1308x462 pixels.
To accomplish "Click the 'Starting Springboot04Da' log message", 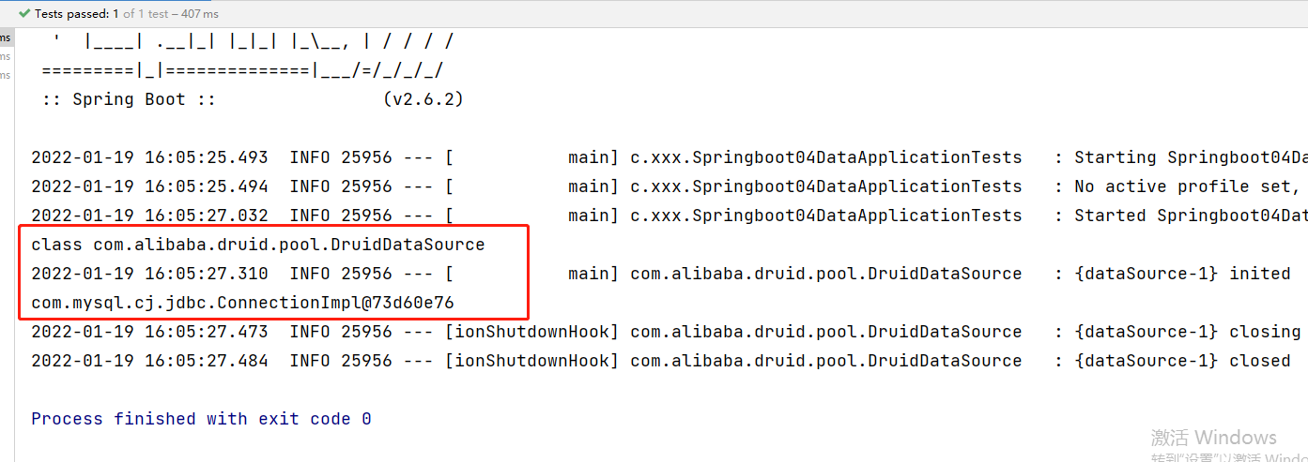I will click(x=1191, y=157).
